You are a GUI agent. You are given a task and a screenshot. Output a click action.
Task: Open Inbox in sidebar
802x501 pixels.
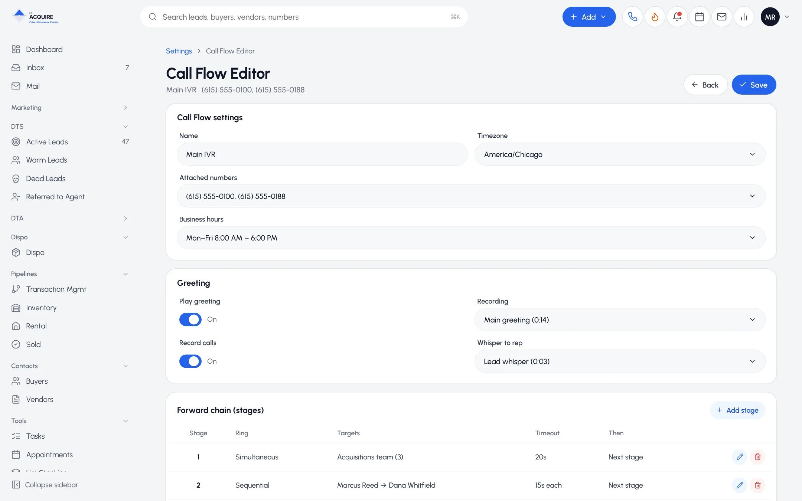pyautogui.click(x=71, y=68)
